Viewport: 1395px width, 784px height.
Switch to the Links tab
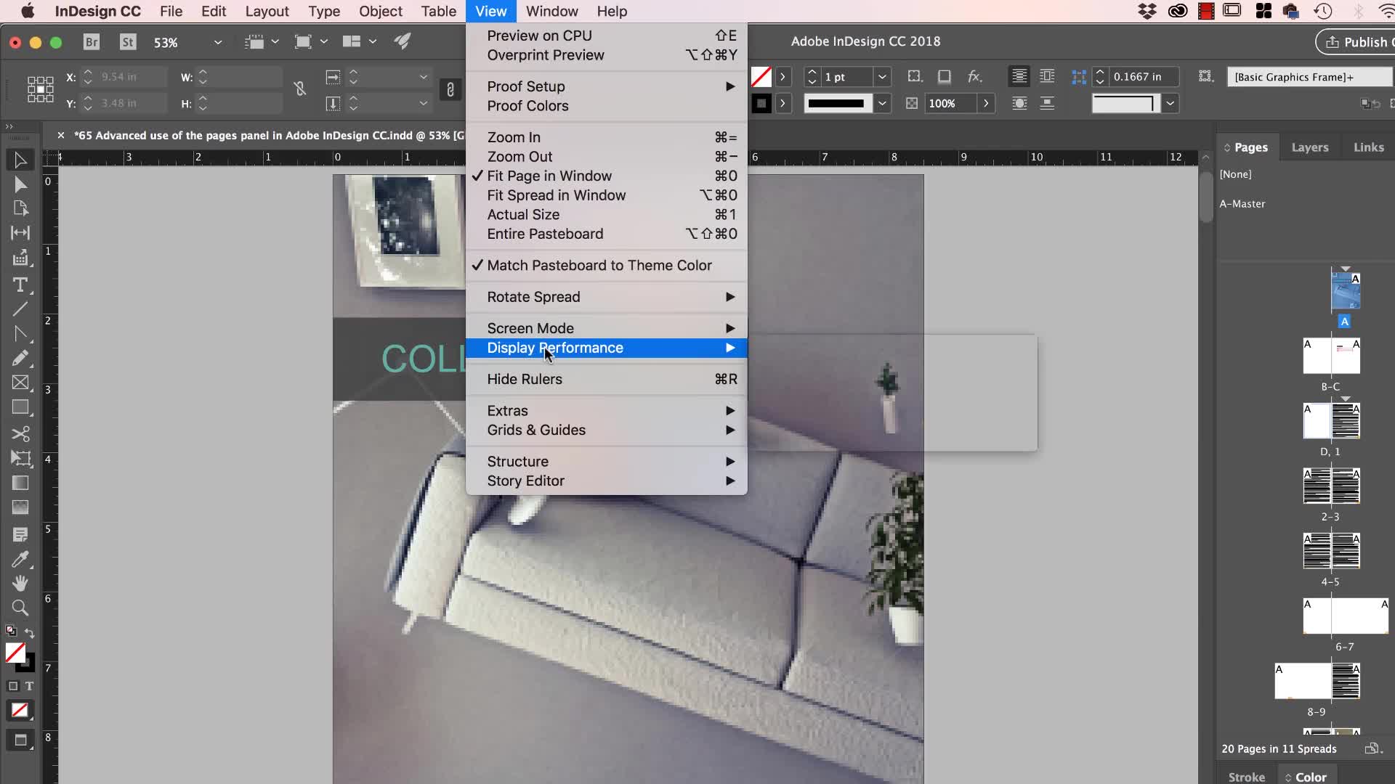[1368, 147]
